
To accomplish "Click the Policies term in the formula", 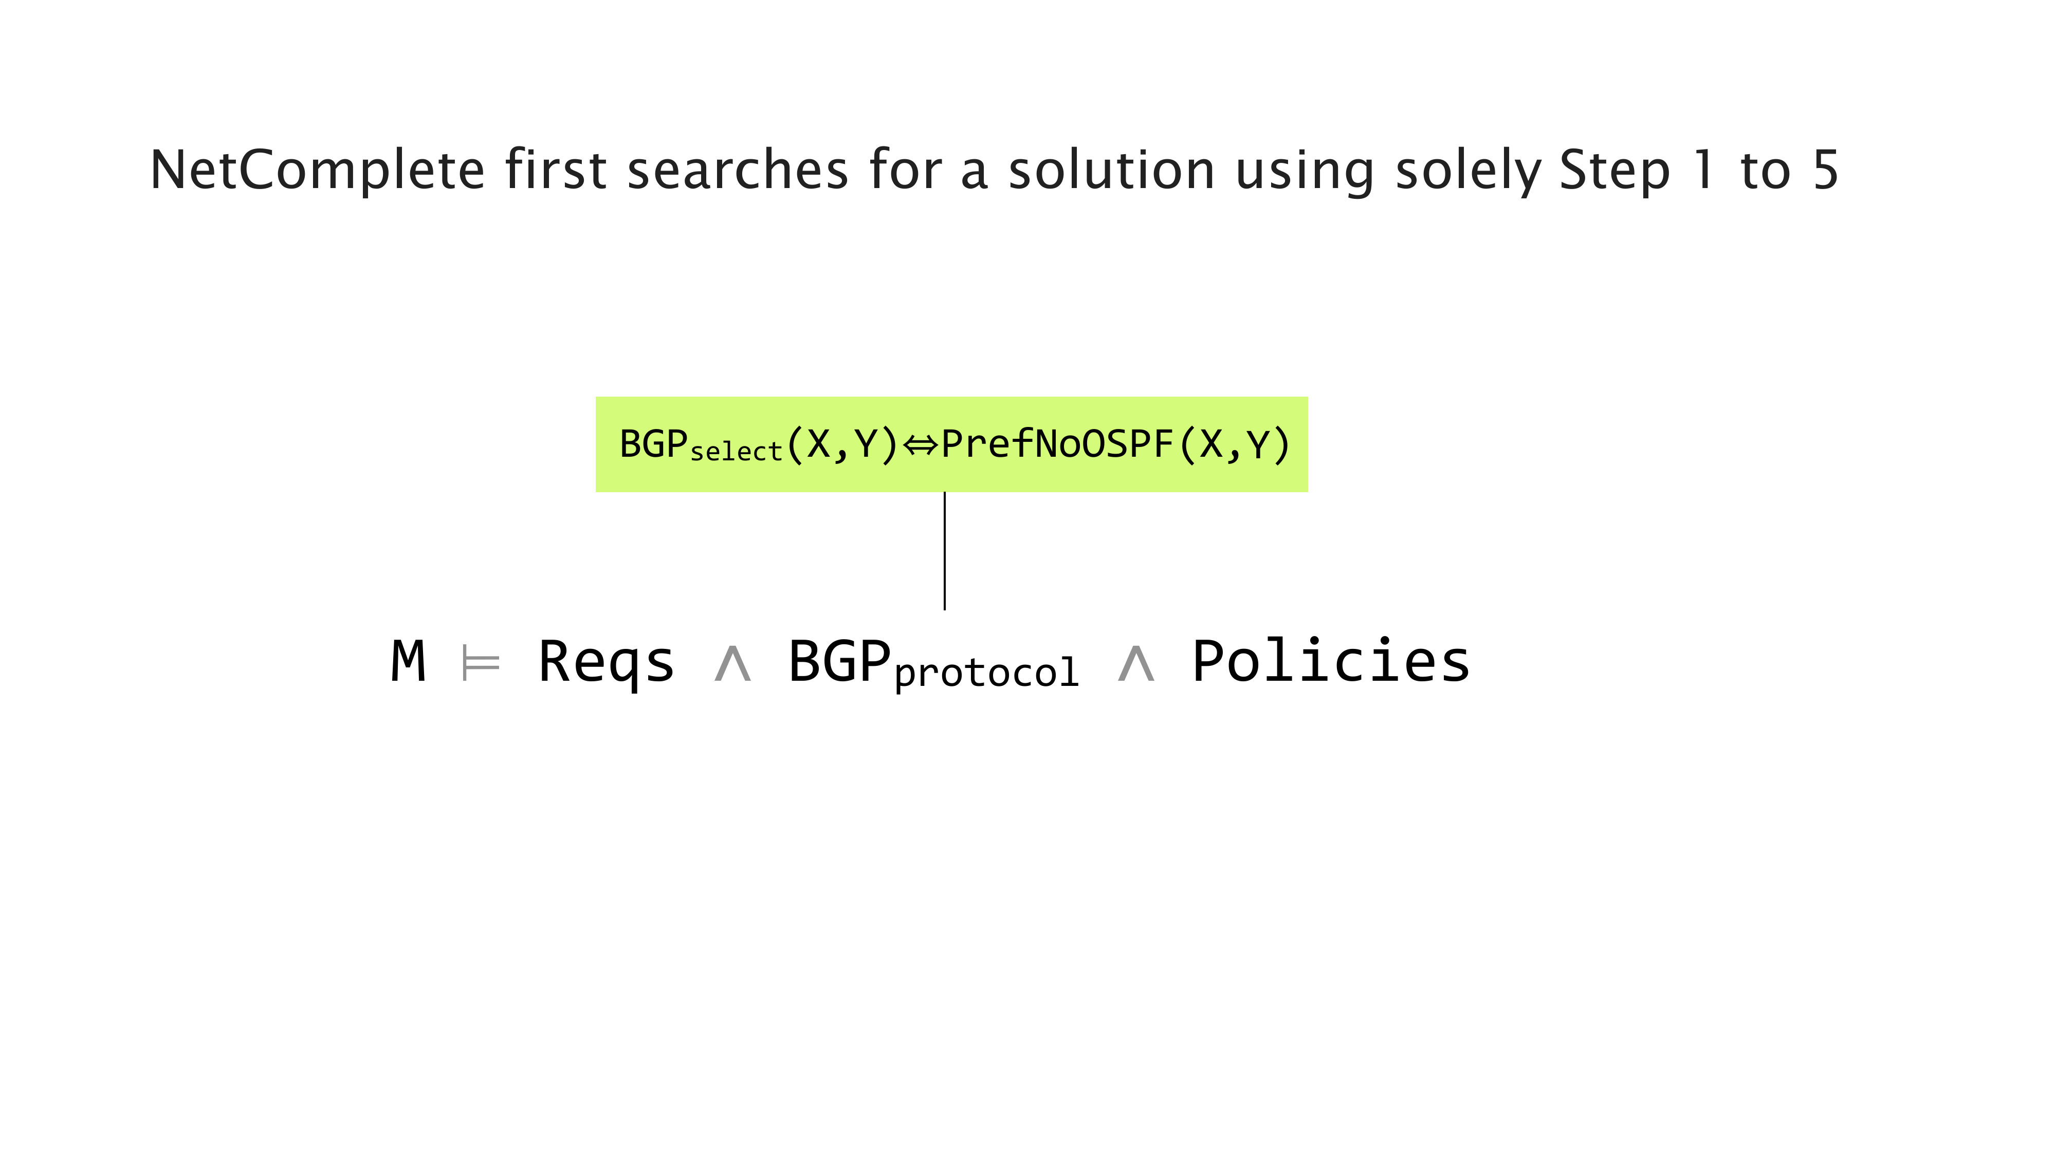I will click(x=1331, y=662).
